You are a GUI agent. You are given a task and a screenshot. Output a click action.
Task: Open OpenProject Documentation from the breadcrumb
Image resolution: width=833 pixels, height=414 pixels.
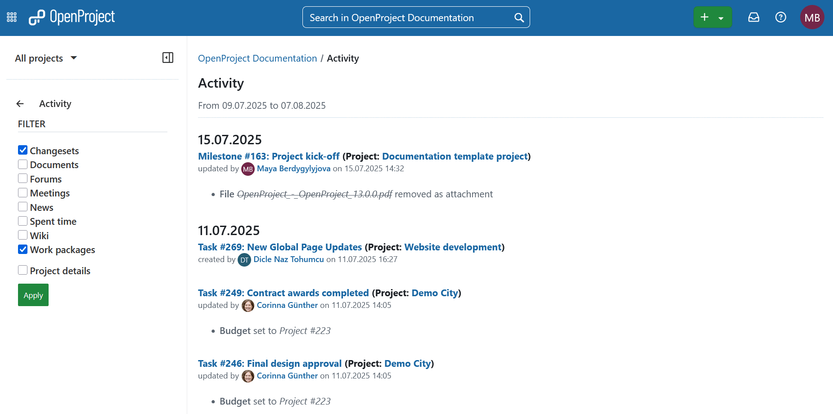point(257,58)
